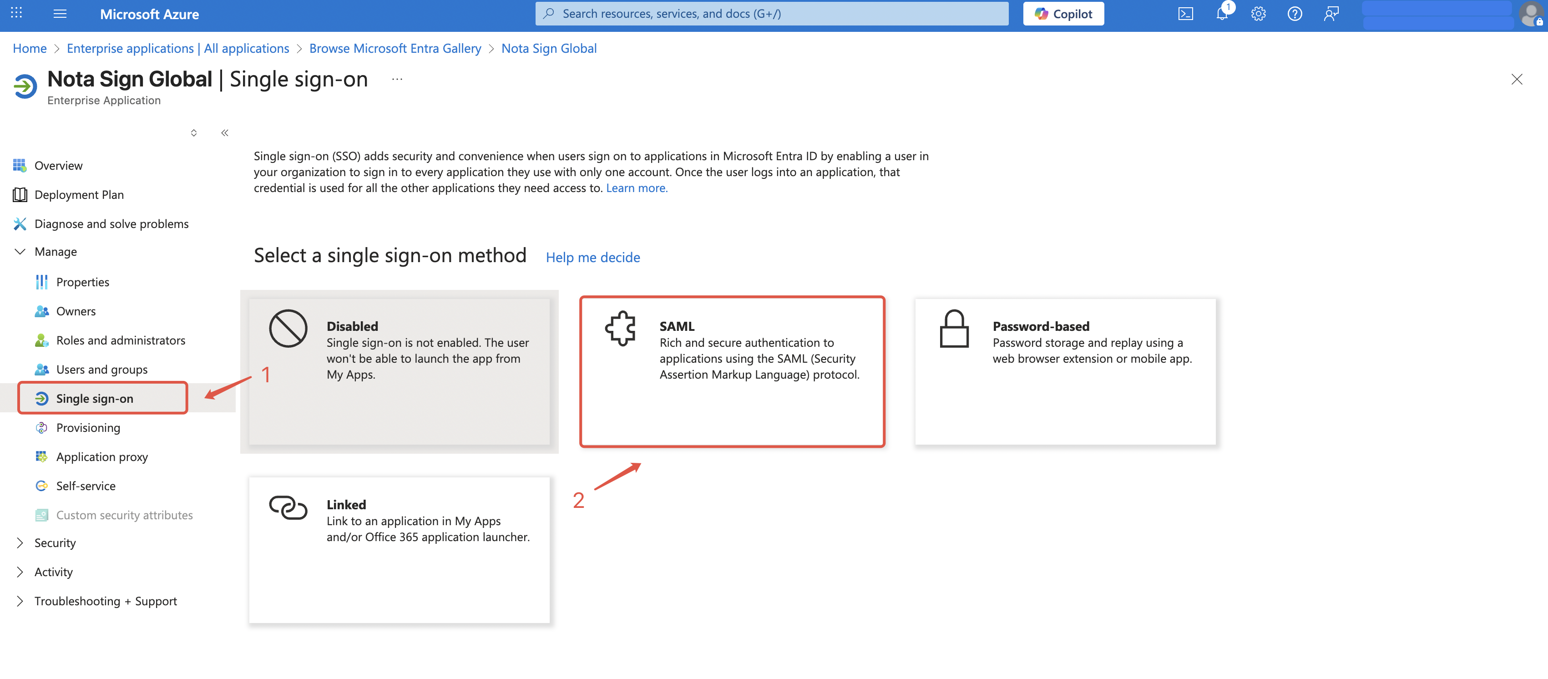The width and height of the screenshot is (1548, 679).
Task: Select the SAML sign-on method card
Action: [x=731, y=371]
